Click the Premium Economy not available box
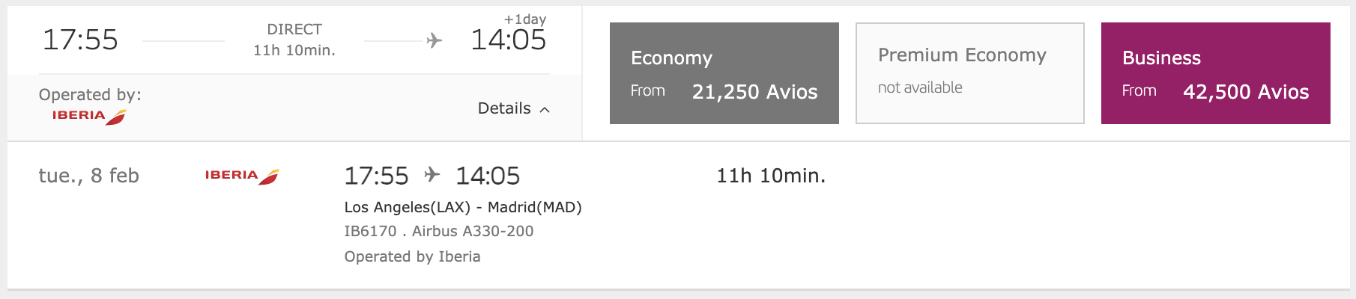The width and height of the screenshot is (1356, 299). coord(970,73)
